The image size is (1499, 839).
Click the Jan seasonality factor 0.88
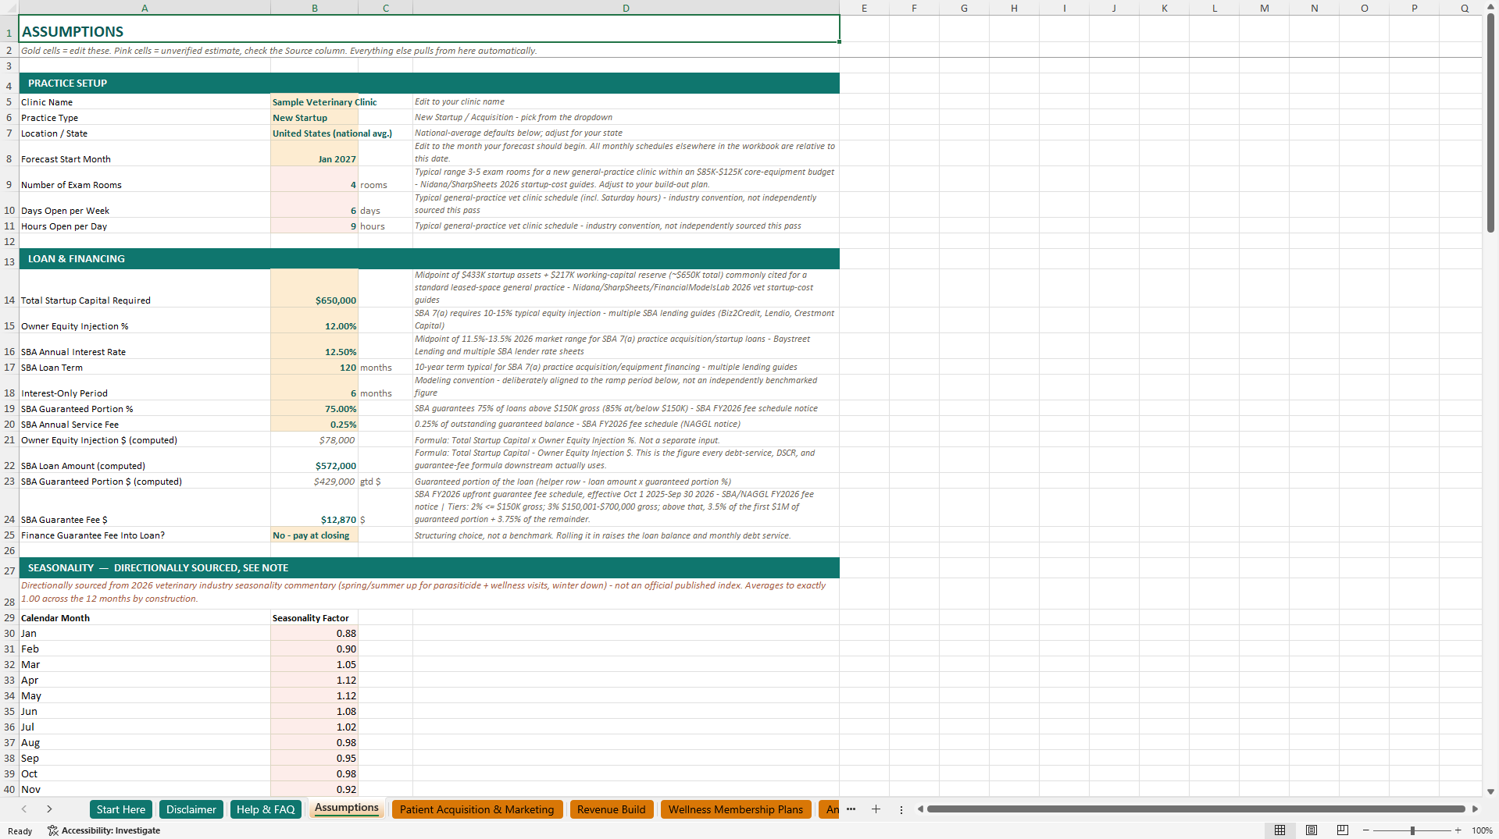pyautogui.click(x=314, y=633)
